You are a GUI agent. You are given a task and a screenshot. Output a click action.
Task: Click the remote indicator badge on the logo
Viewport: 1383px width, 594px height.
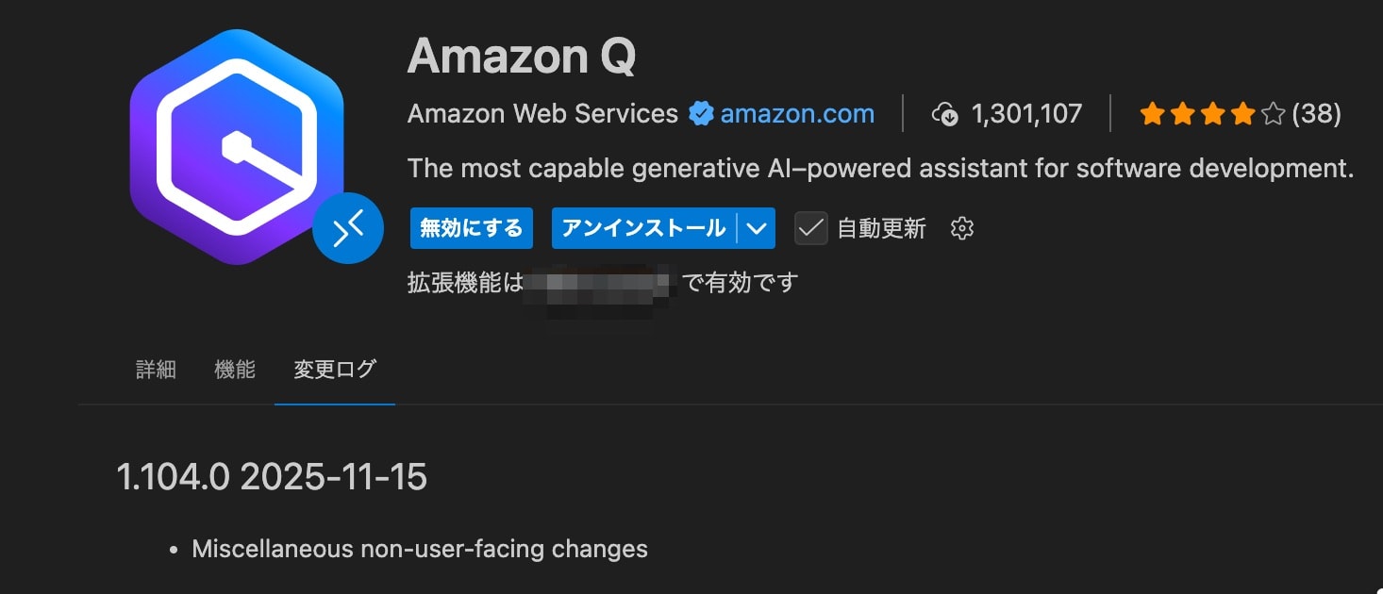(349, 228)
